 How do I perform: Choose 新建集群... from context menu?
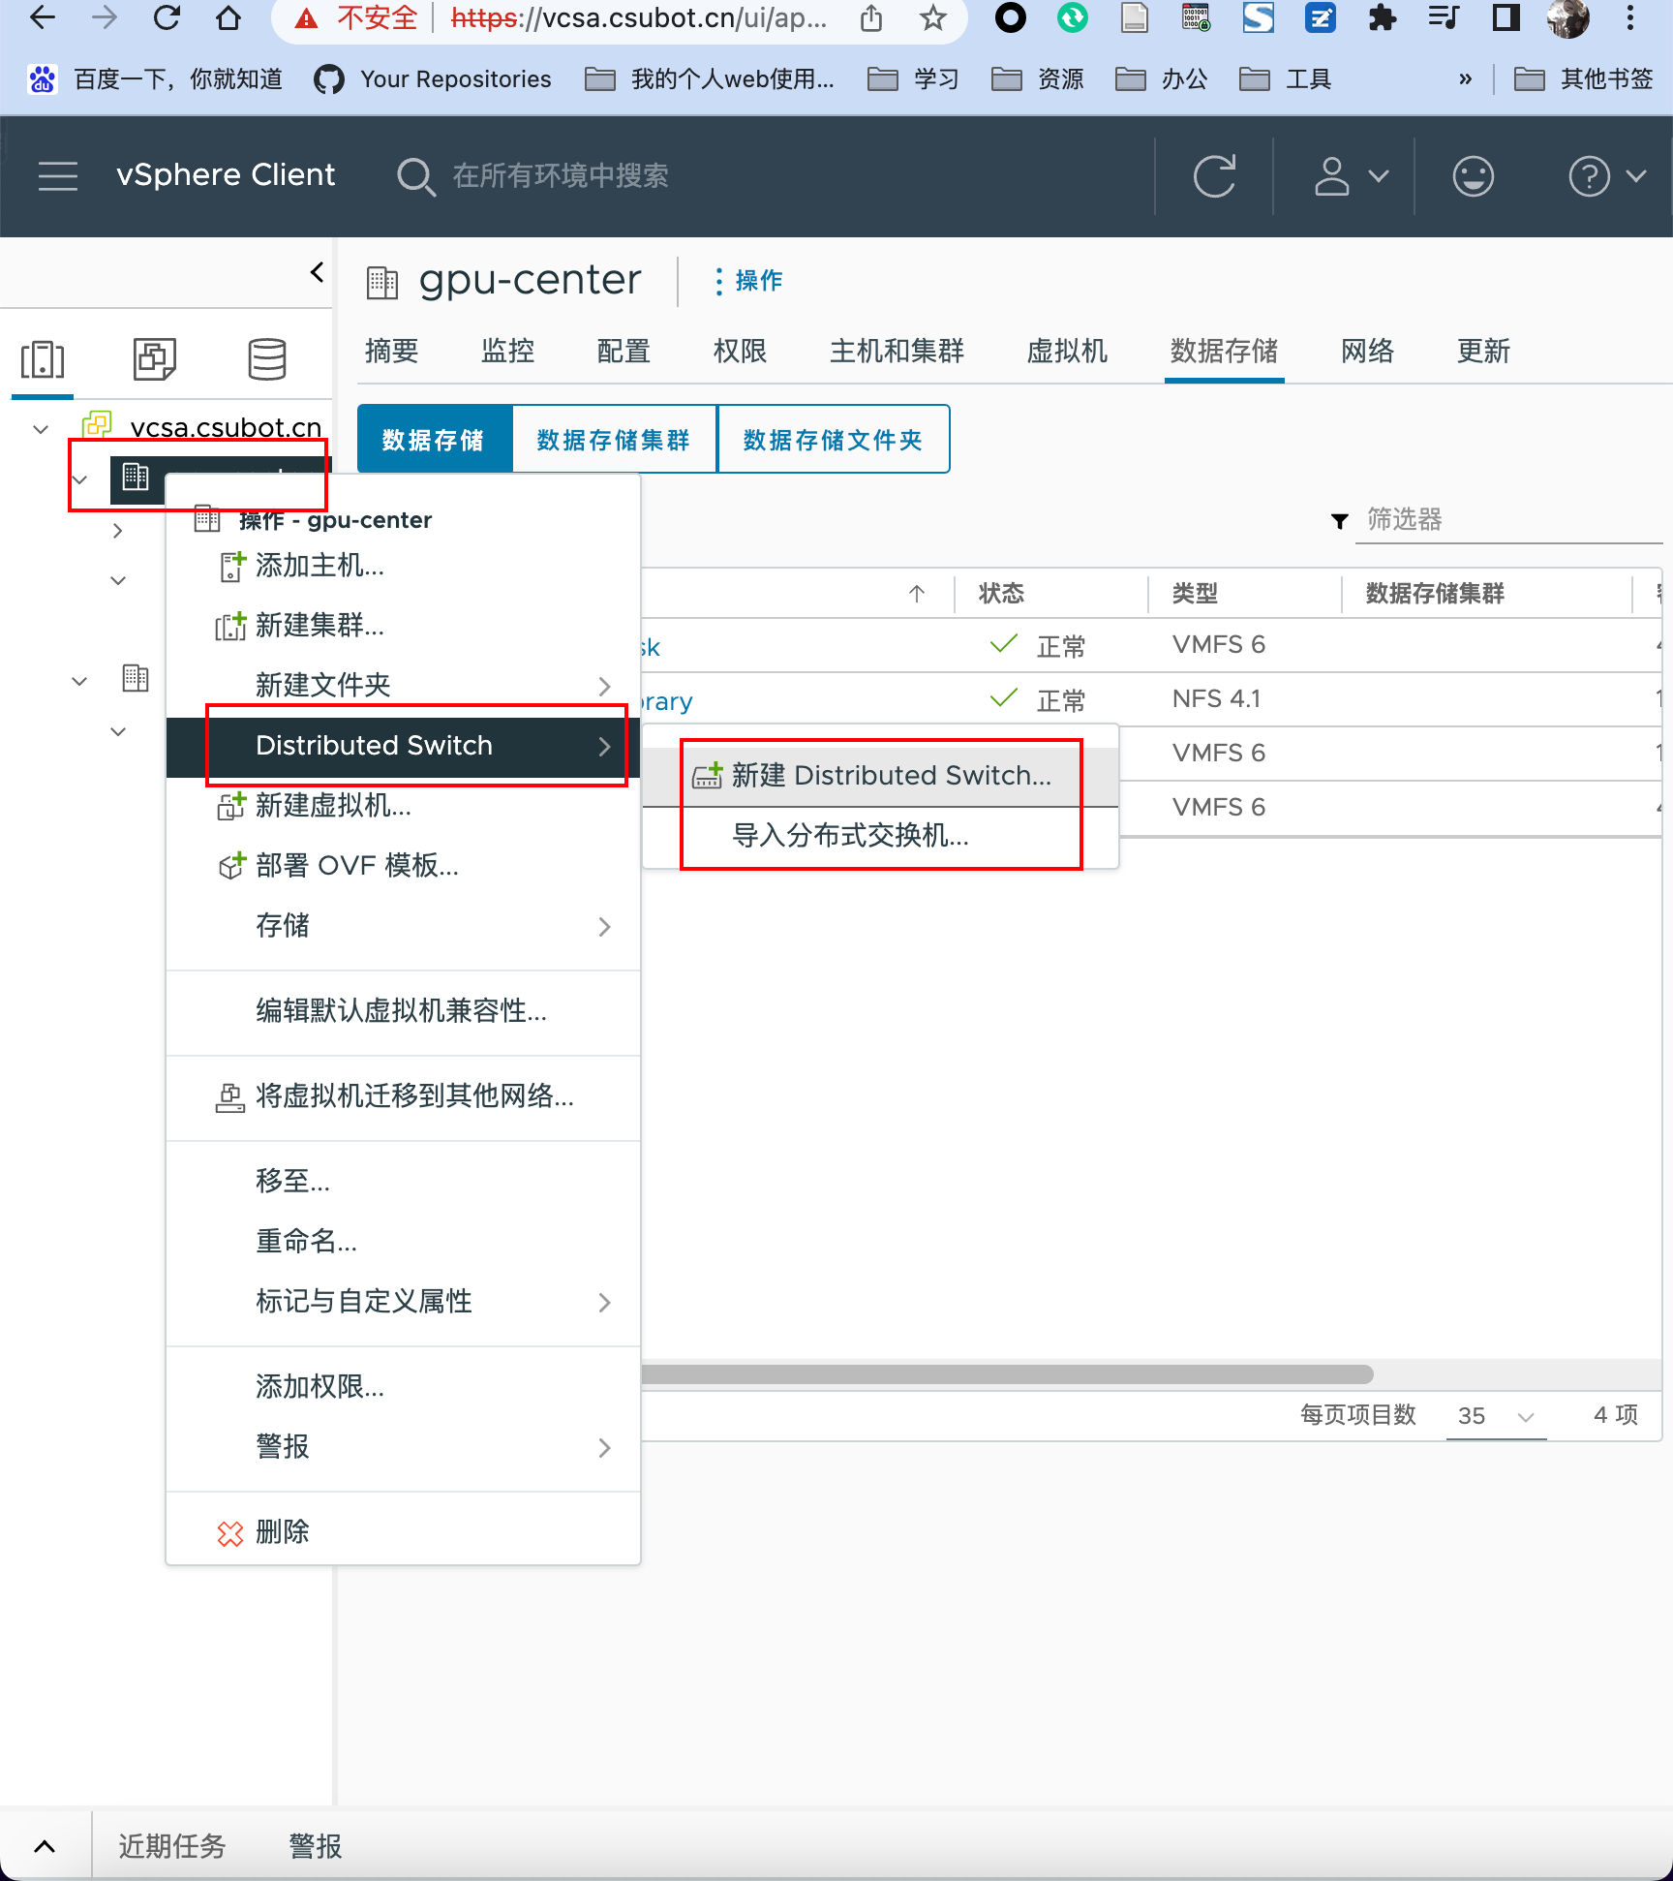tap(403, 626)
